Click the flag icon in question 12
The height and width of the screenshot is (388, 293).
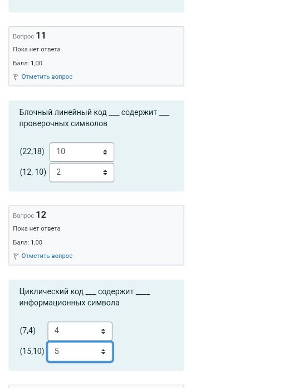click(x=16, y=256)
